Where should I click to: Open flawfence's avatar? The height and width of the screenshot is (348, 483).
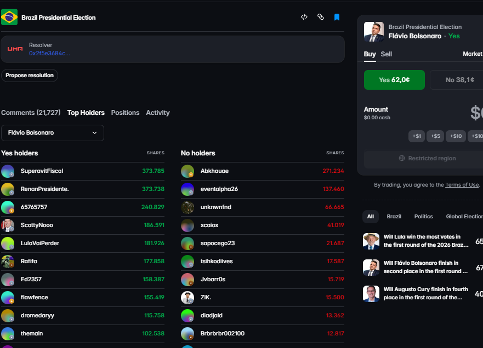pos(8,298)
